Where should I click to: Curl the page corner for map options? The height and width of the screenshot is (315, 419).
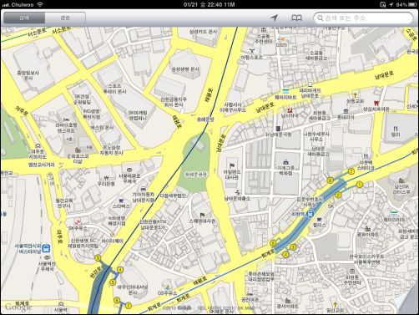pyautogui.click(x=406, y=302)
